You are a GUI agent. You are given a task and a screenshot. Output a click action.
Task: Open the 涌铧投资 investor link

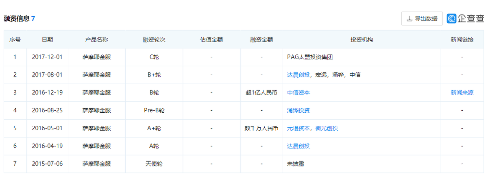pos(298,111)
